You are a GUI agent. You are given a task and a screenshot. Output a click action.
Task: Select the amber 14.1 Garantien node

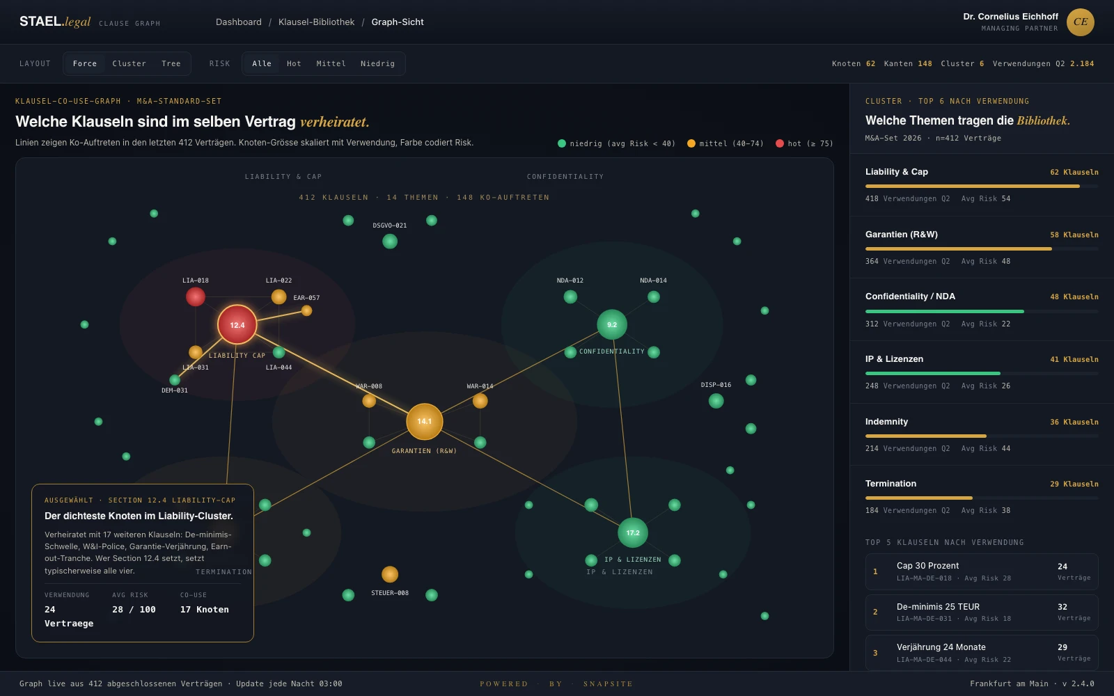coord(425,421)
